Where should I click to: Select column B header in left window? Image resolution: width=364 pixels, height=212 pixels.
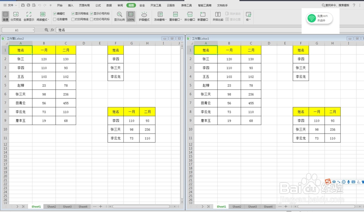[44, 43]
